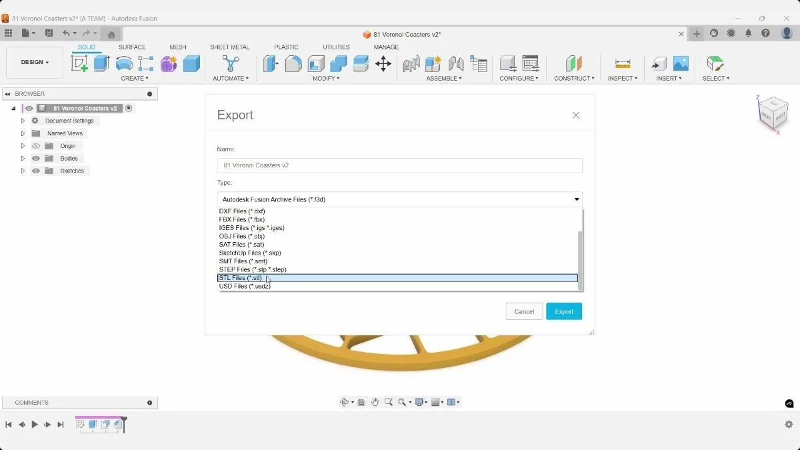The height and width of the screenshot is (450, 800).
Task: Switch to the PLASTIC tab
Action: pyautogui.click(x=286, y=47)
